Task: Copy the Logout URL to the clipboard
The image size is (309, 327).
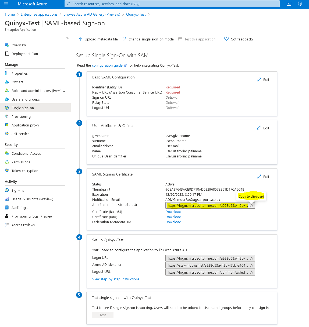Action: [251, 273]
